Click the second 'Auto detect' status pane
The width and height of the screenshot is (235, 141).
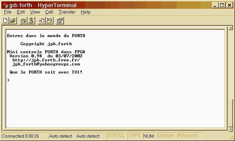(x=90, y=136)
